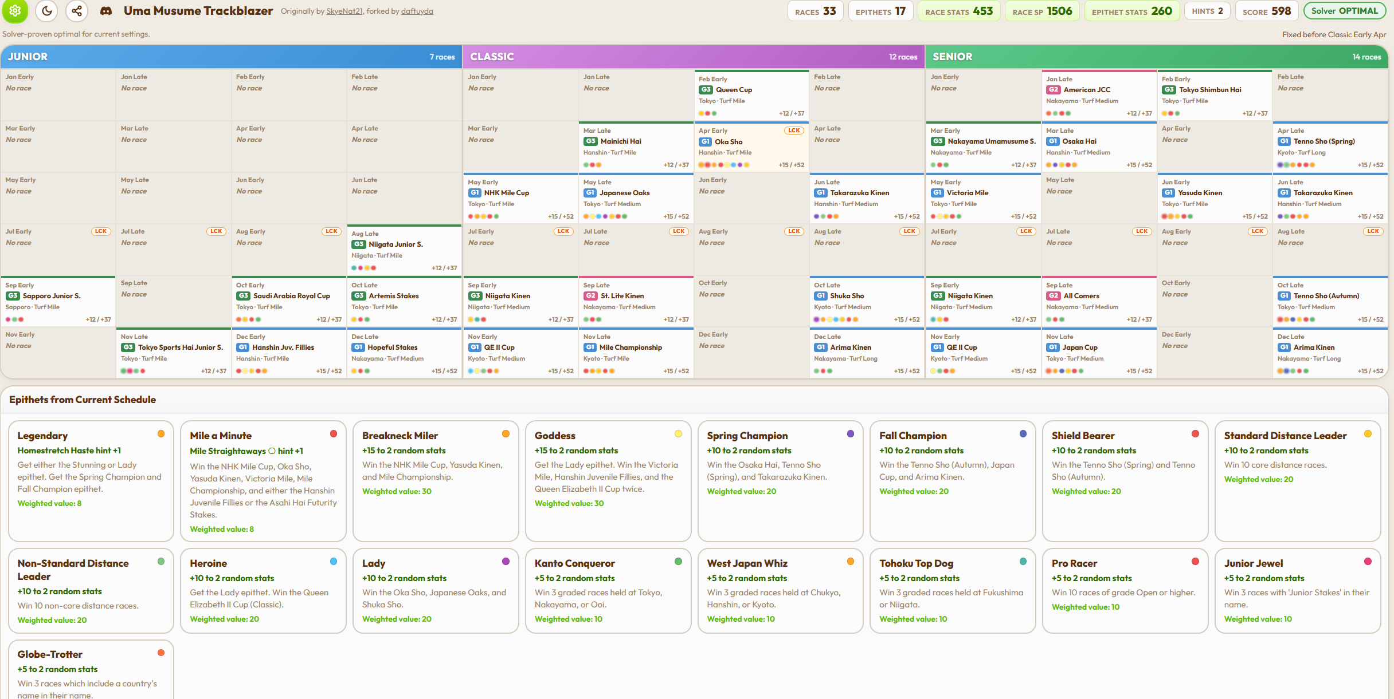The image size is (1394, 699).
Task: Click the RACES 33 stat chip
Action: pos(815,11)
